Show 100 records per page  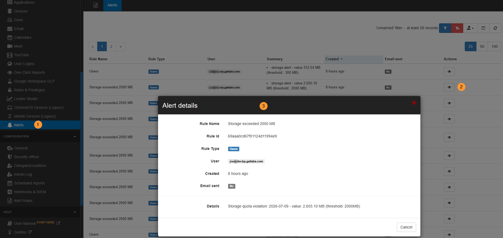[495, 46]
